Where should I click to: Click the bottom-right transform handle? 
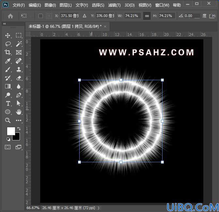click(162, 162)
